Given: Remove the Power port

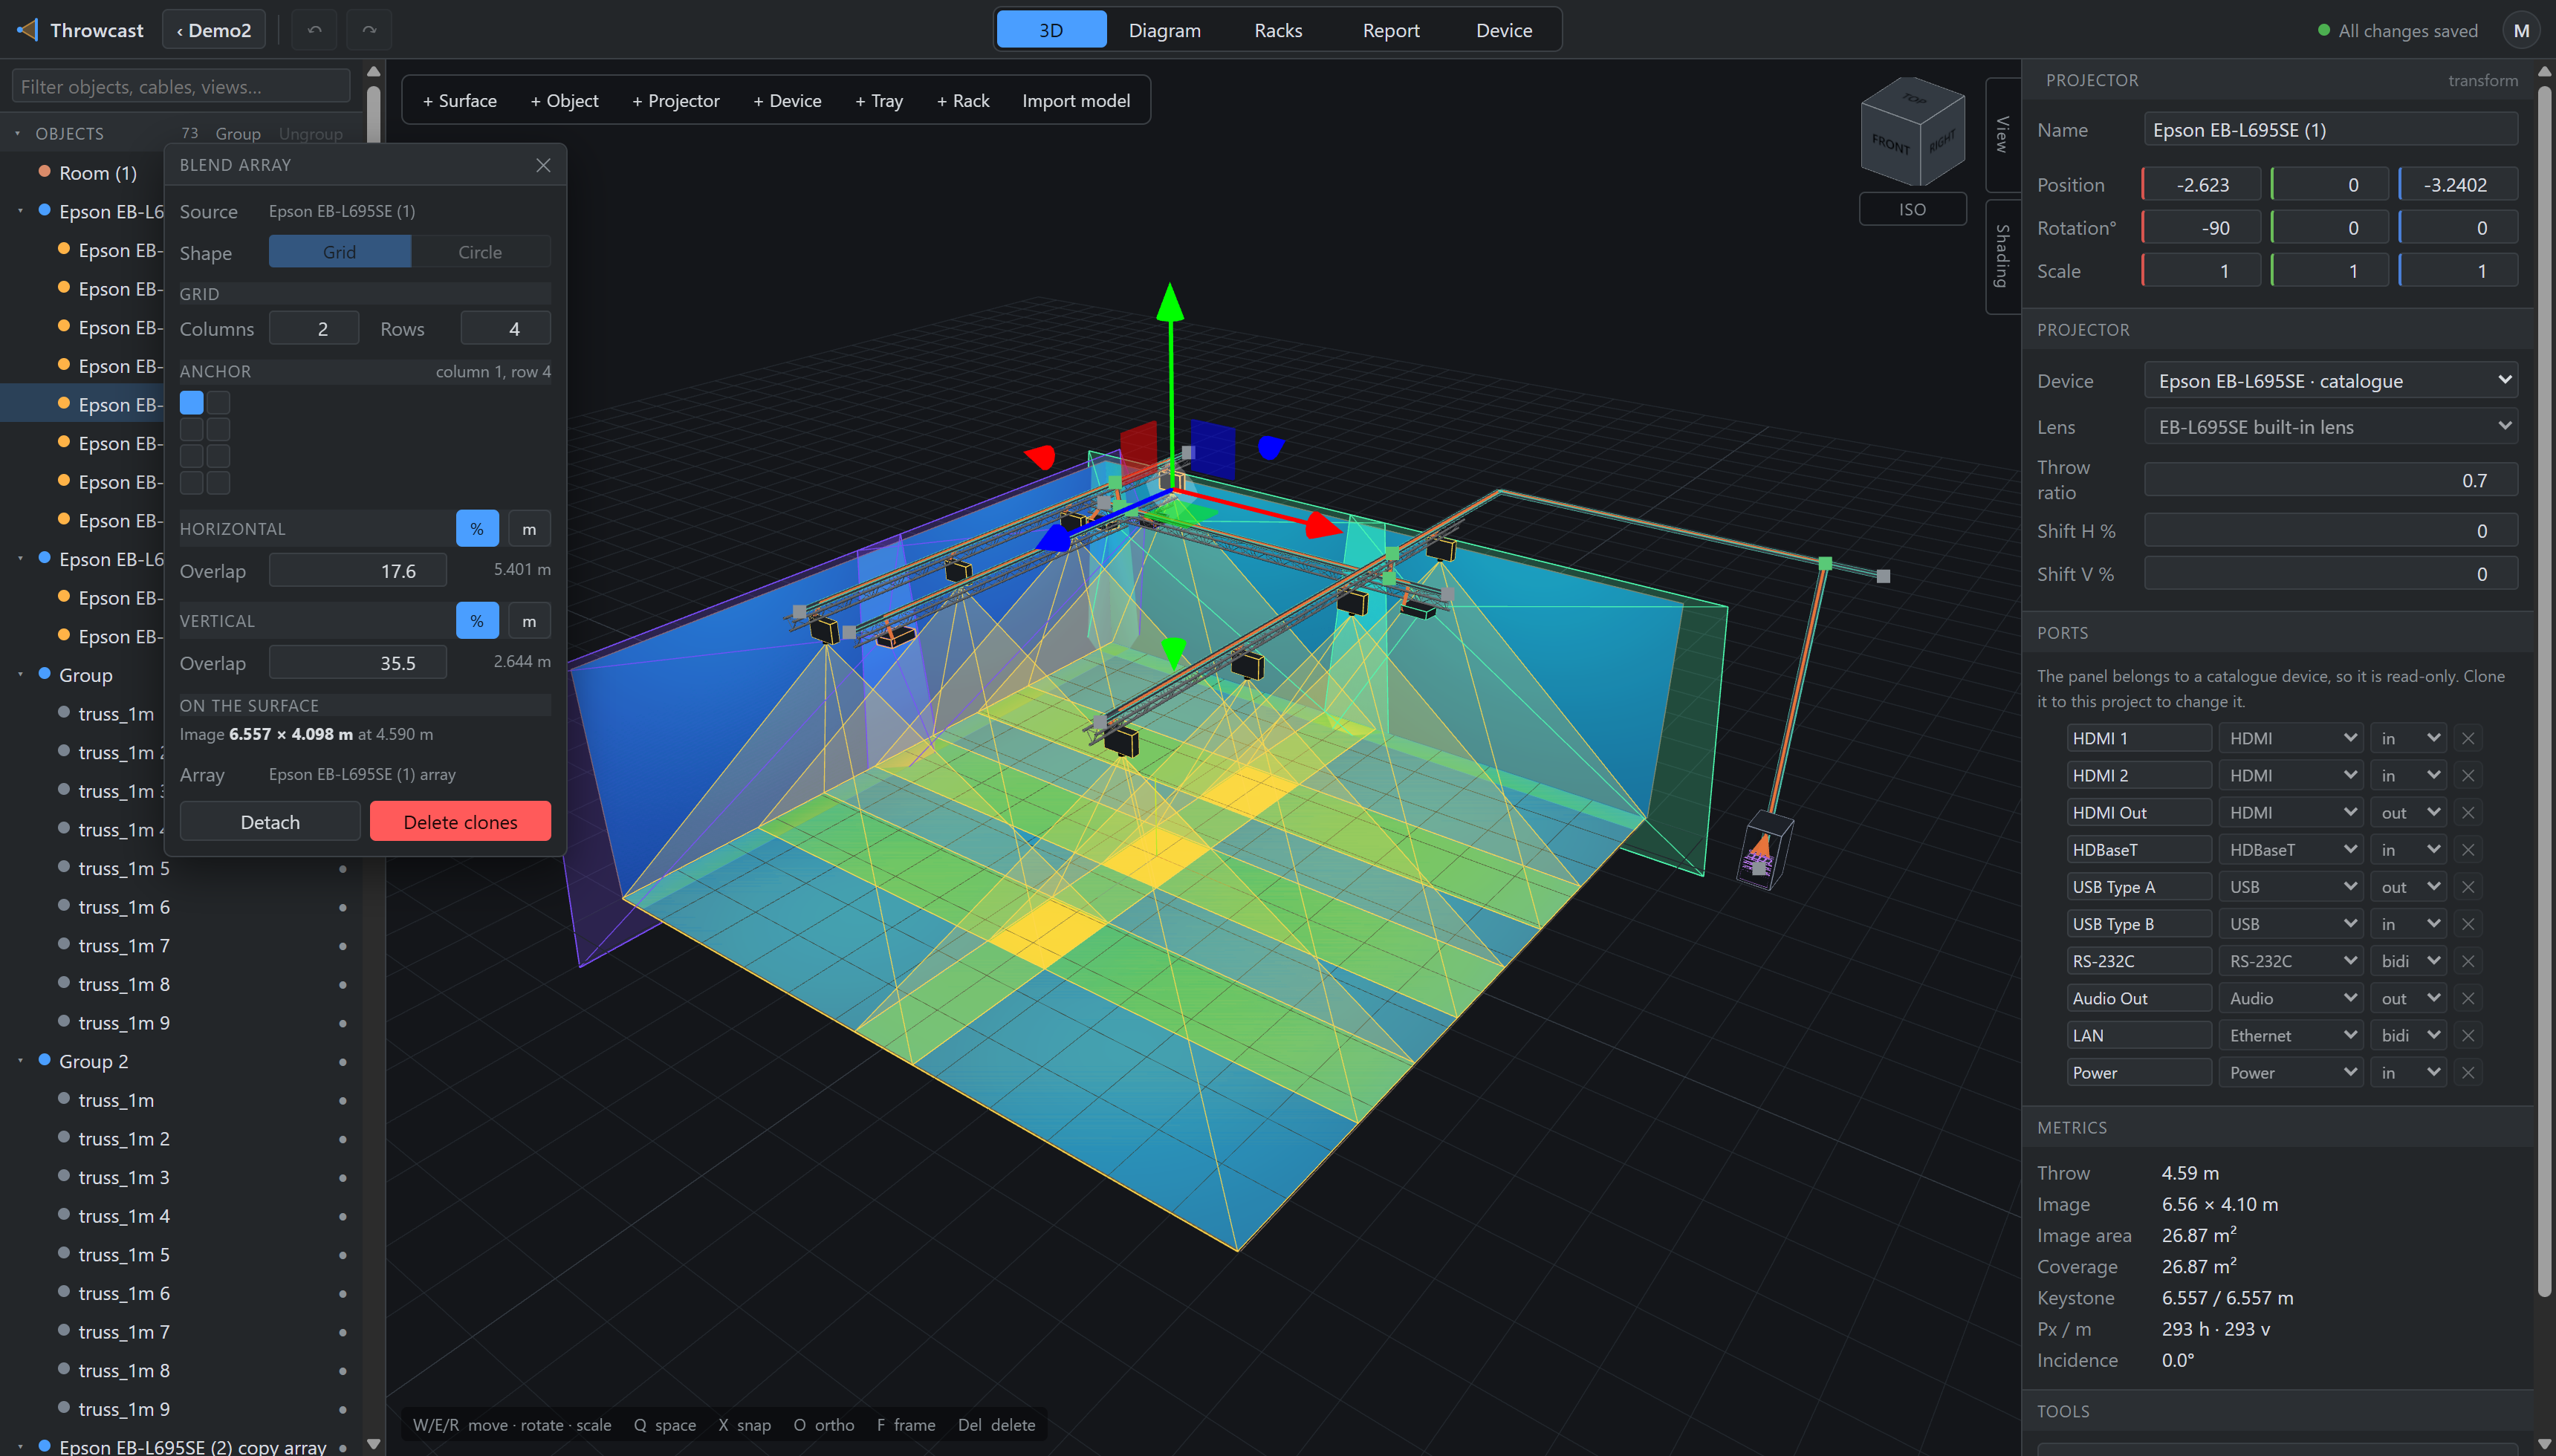Looking at the screenshot, I should point(2468,1072).
